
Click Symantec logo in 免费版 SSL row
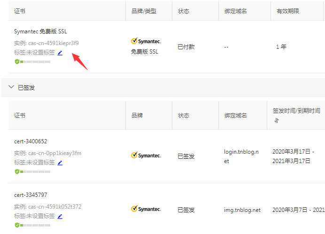(x=146, y=41)
